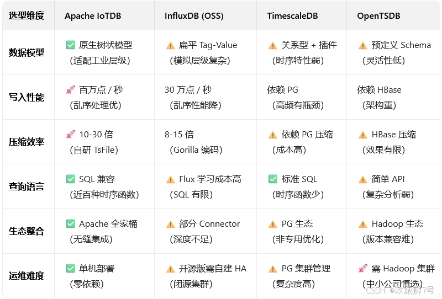Viewport: 442px width, 299px height.
Task: Click the green checkmark beside 标准 SQL
Action: tap(273, 179)
